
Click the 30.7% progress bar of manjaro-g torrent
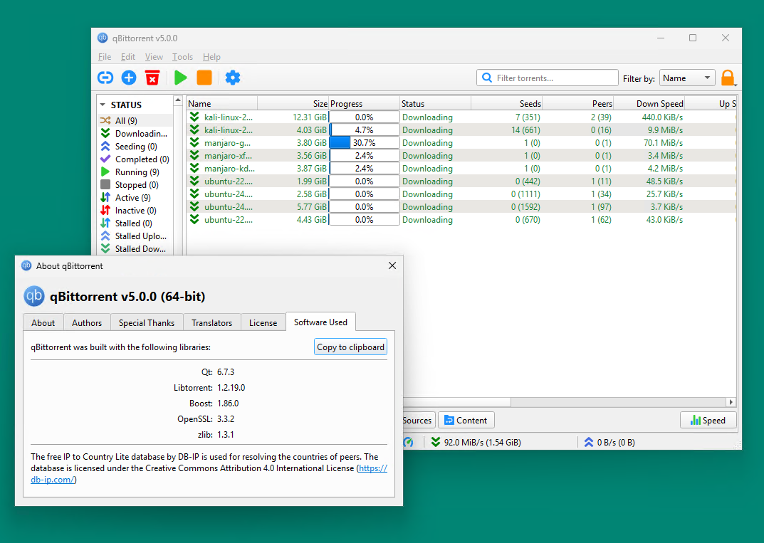point(365,143)
